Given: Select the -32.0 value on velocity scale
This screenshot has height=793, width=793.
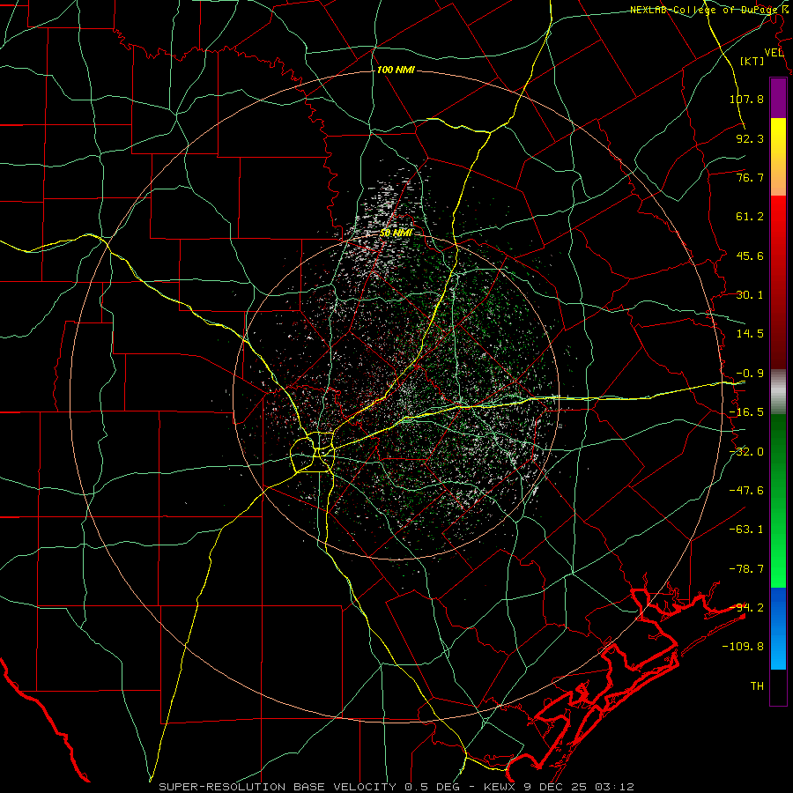Looking at the screenshot, I should [746, 452].
